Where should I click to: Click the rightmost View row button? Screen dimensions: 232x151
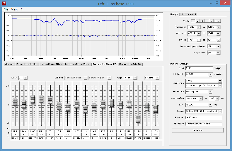click(217, 21)
